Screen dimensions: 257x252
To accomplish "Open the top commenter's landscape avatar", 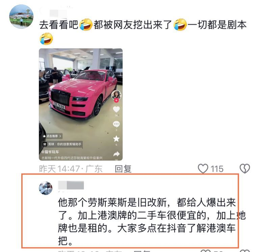I will click(x=21, y=17).
